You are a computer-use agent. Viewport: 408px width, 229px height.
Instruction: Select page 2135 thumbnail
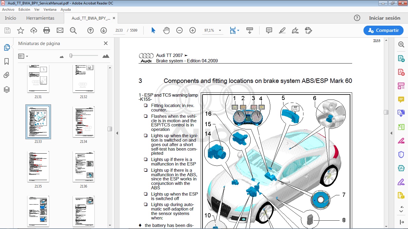(38, 166)
